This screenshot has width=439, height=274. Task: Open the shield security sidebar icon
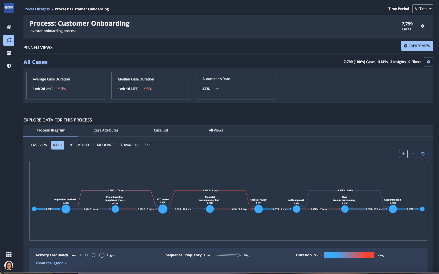click(x=9, y=66)
